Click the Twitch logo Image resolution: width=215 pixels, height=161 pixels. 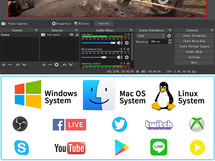(159, 125)
